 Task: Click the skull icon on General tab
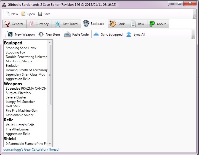coord(7,24)
